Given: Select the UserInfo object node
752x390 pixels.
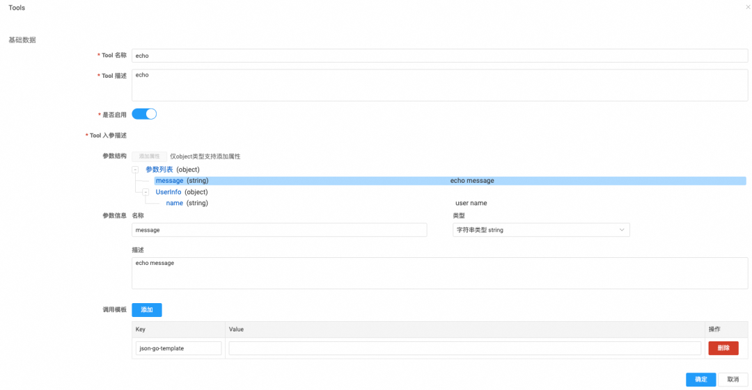Looking at the screenshot, I should [x=169, y=192].
